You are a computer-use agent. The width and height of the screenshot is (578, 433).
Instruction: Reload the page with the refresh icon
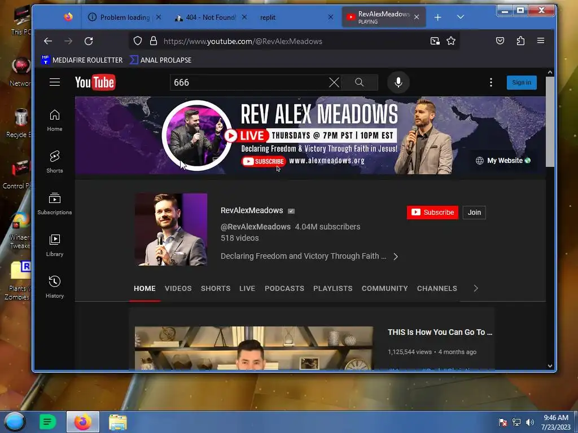coord(89,41)
